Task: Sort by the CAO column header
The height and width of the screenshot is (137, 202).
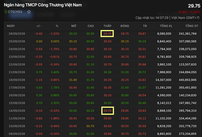Action: click(90, 26)
